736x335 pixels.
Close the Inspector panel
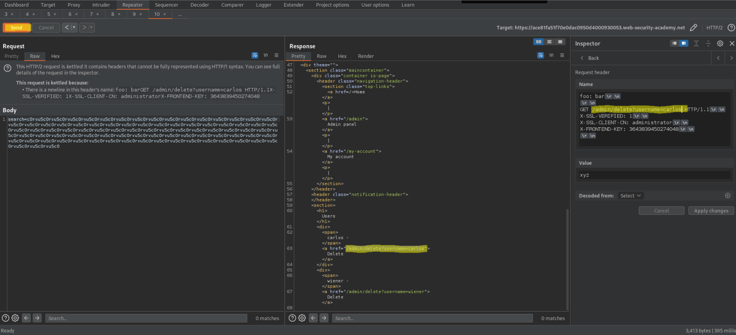click(732, 43)
